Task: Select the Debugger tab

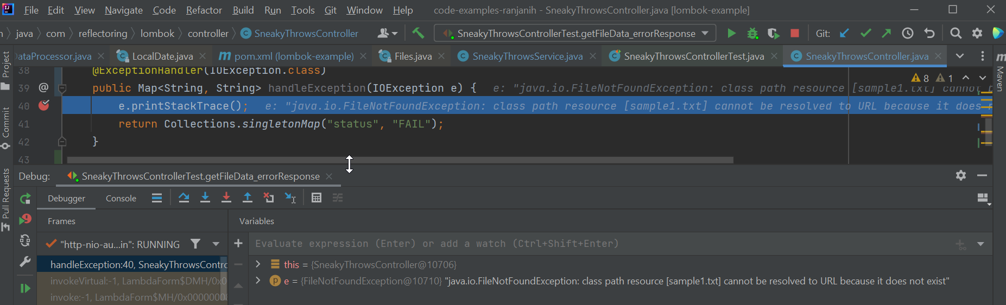Action: pos(66,198)
